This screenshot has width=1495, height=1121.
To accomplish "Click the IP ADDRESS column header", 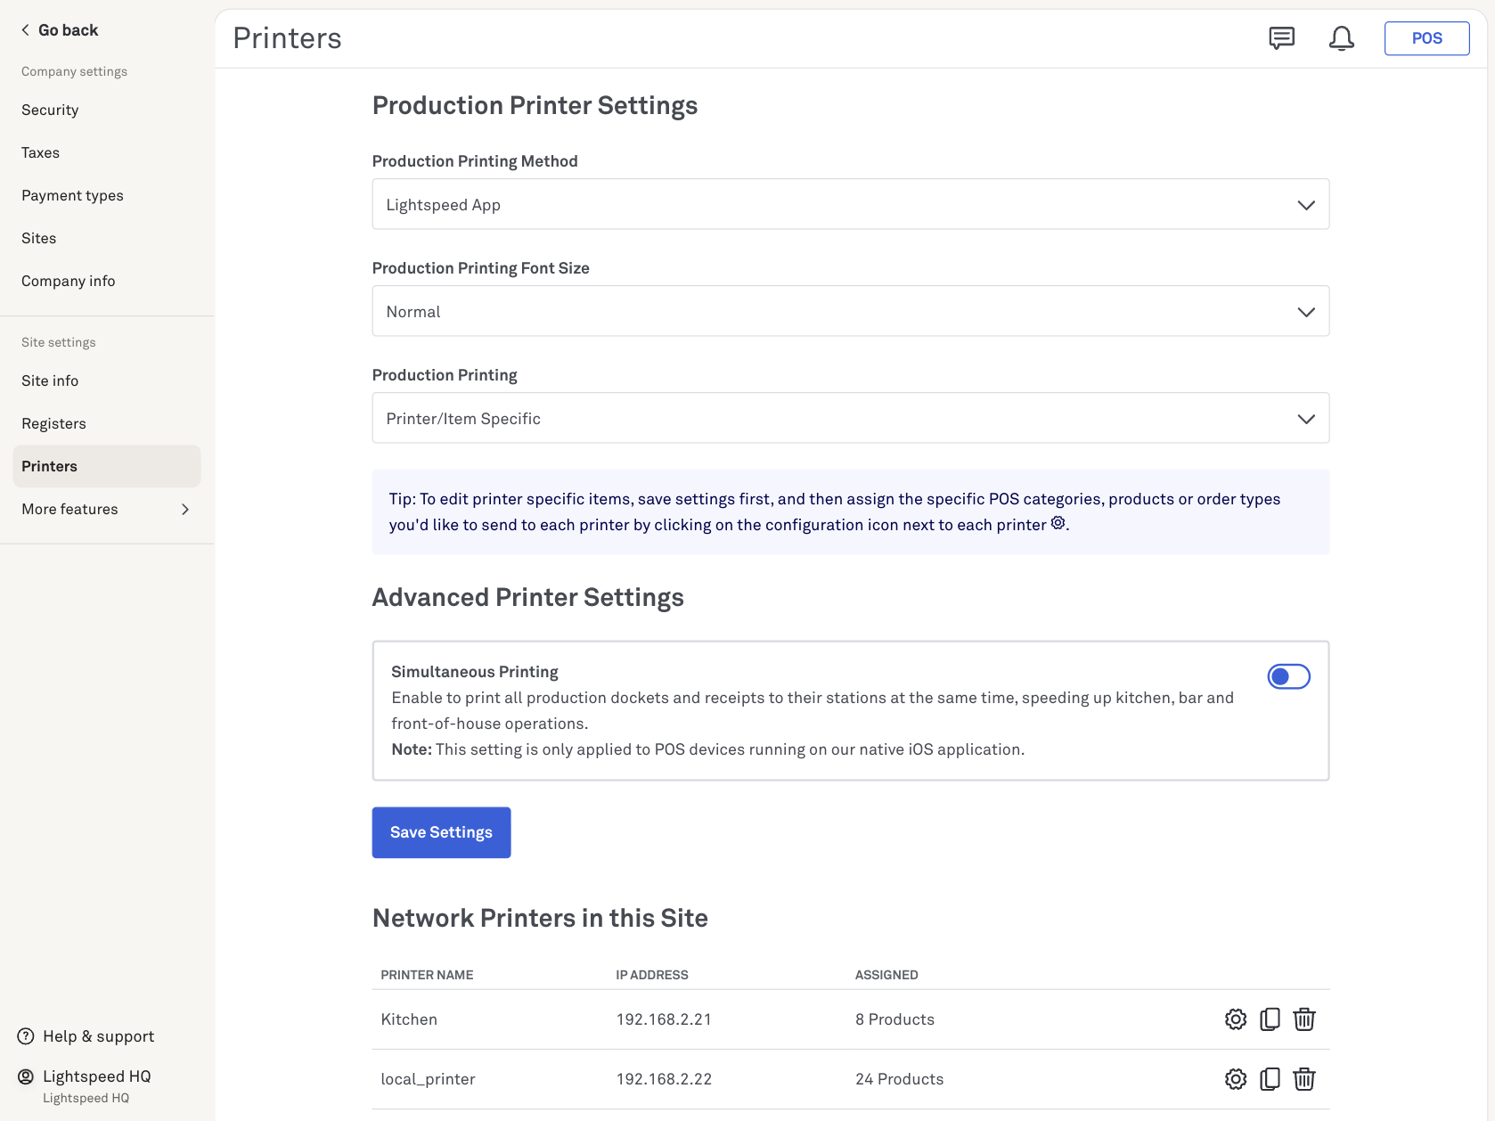I will pos(651,975).
